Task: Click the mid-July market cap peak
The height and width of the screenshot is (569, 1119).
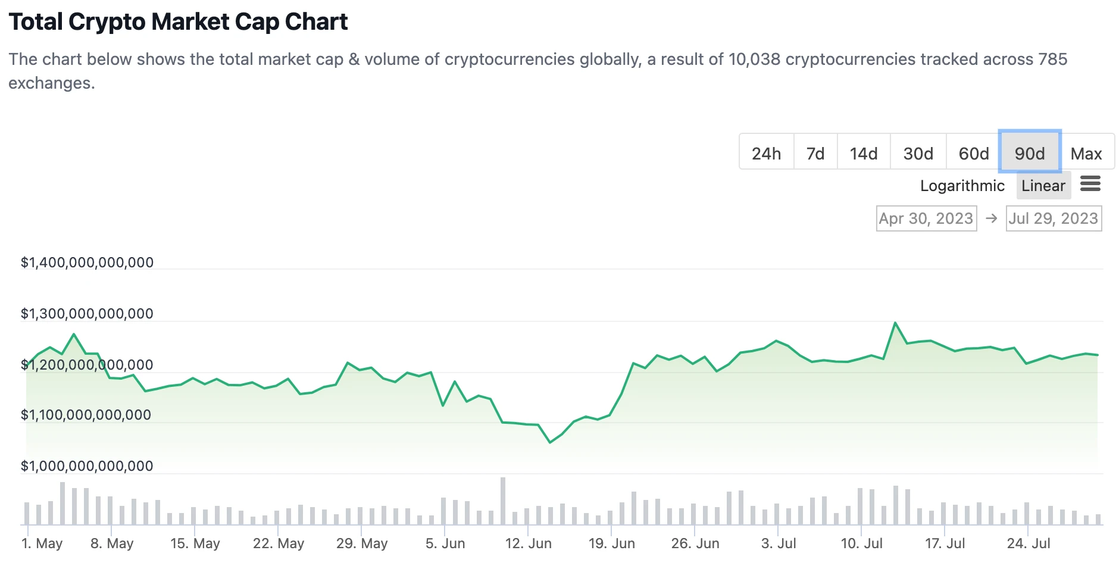Action: pyautogui.click(x=895, y=323)
